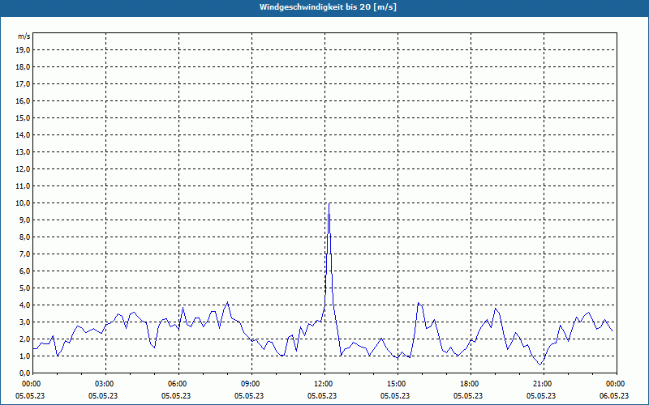649x405 pixels.
Task: Select the '09:00' time label
Action: tap(251, 384)
